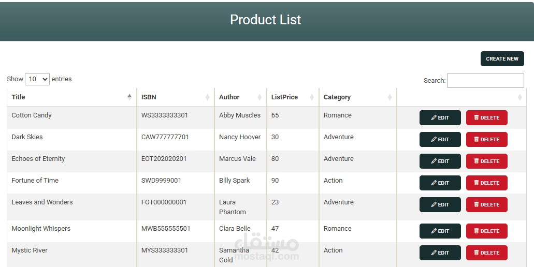Delete the Cotton Candy book
This screenshot has height=267, width=534.
(487, 117)
